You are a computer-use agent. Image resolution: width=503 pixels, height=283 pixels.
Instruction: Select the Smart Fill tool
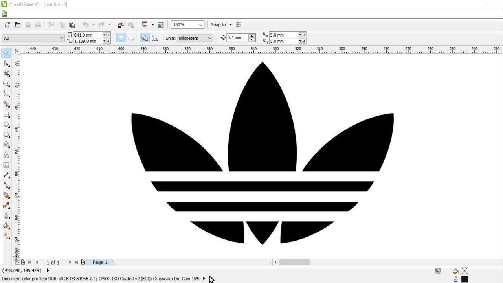click(x=6, y=104)
